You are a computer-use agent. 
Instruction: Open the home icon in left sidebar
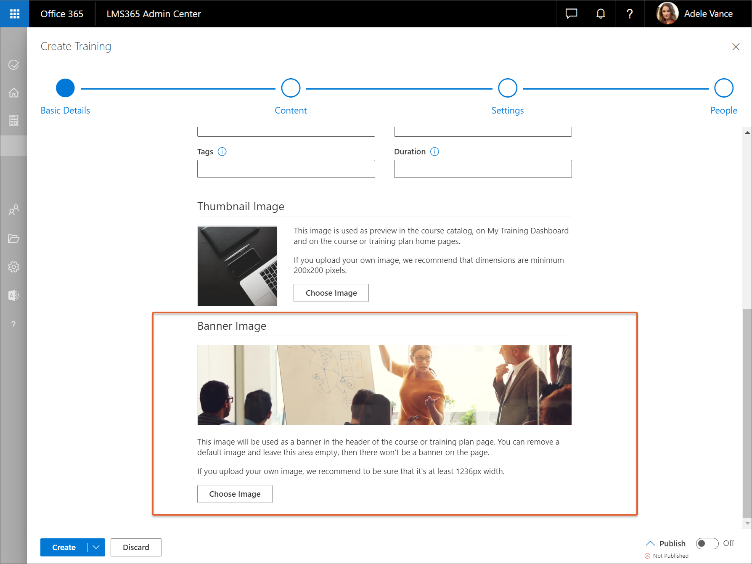(14, 93)
